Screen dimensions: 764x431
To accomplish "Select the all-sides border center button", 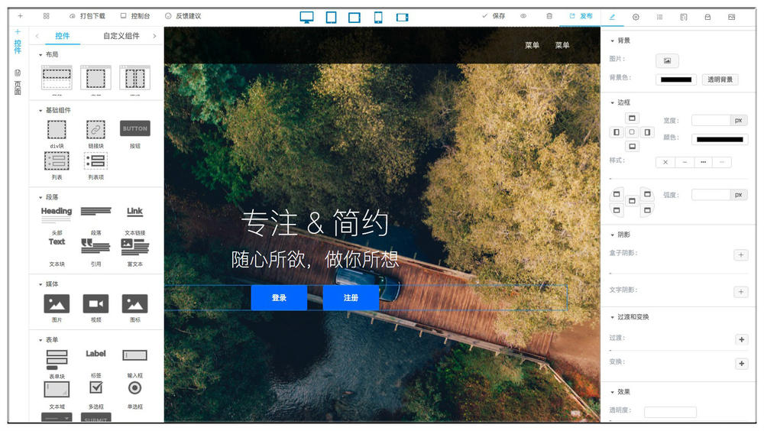I will tap(632, 132).
